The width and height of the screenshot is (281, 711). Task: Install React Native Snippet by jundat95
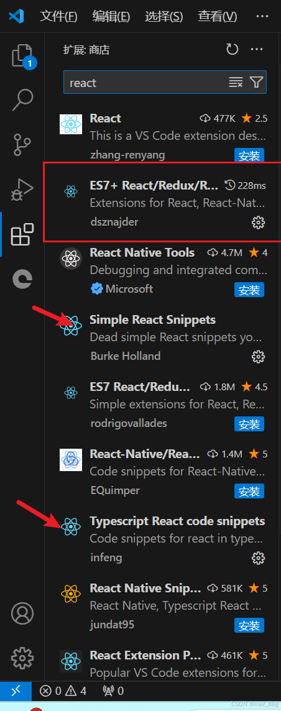249,625
